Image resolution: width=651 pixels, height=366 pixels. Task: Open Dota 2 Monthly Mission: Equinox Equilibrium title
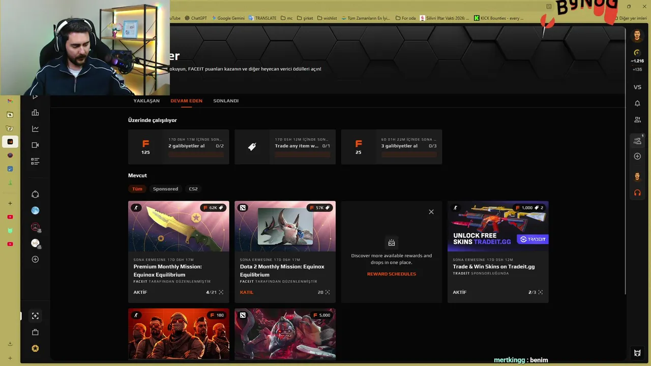click(282, 270)
